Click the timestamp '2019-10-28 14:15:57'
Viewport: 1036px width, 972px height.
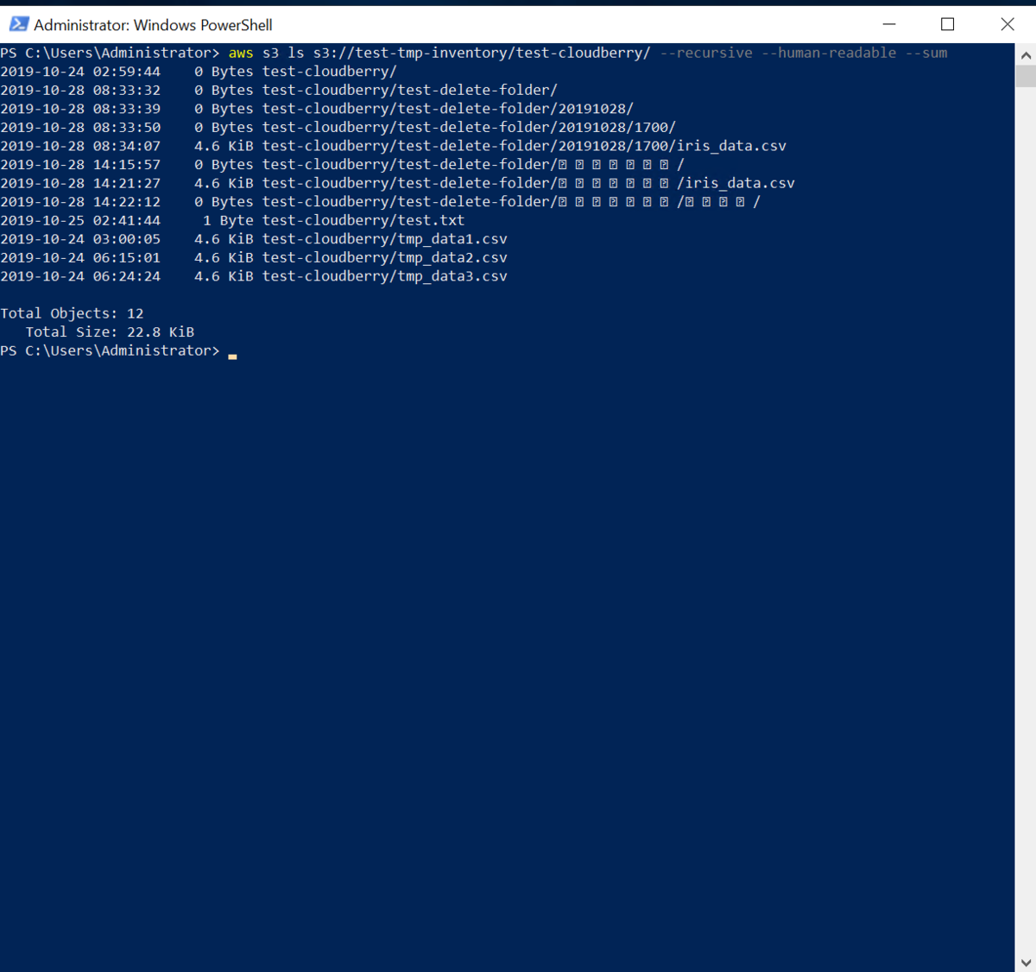(80, 164)
